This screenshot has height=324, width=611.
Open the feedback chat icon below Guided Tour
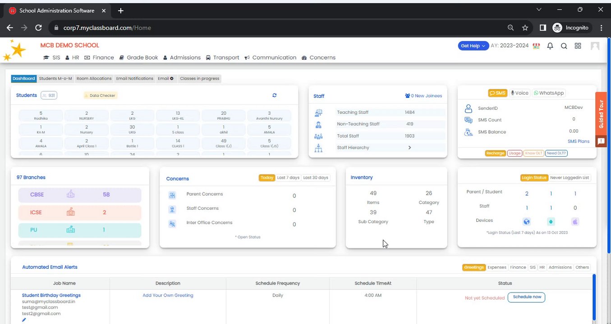pyautogui.click(x=601, y=141)
